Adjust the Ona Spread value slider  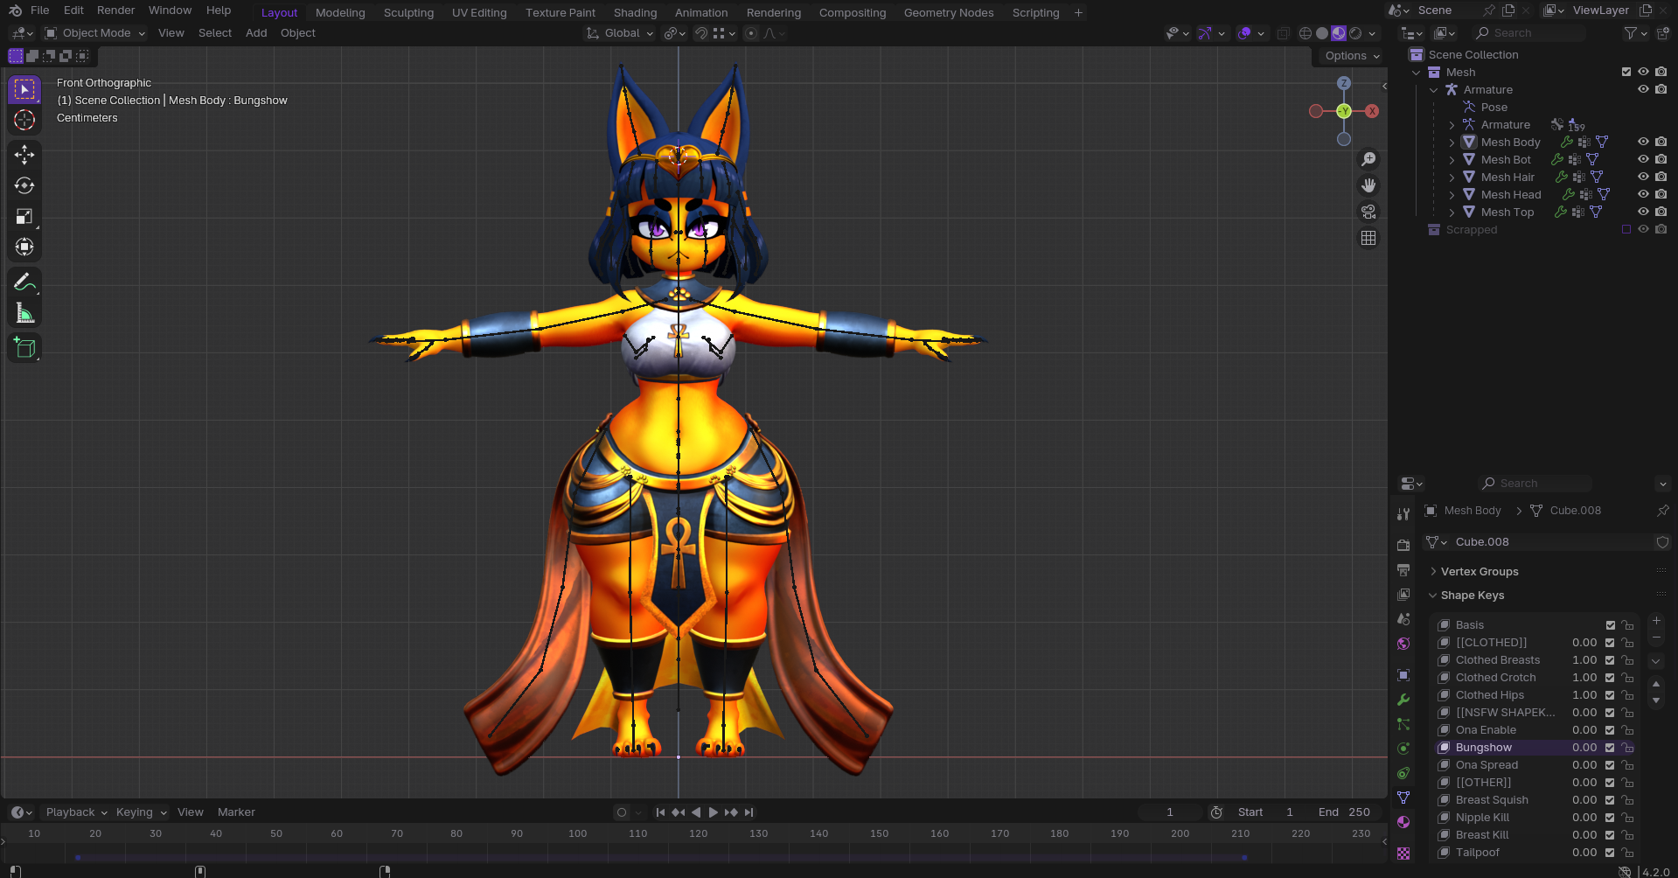1584,765
